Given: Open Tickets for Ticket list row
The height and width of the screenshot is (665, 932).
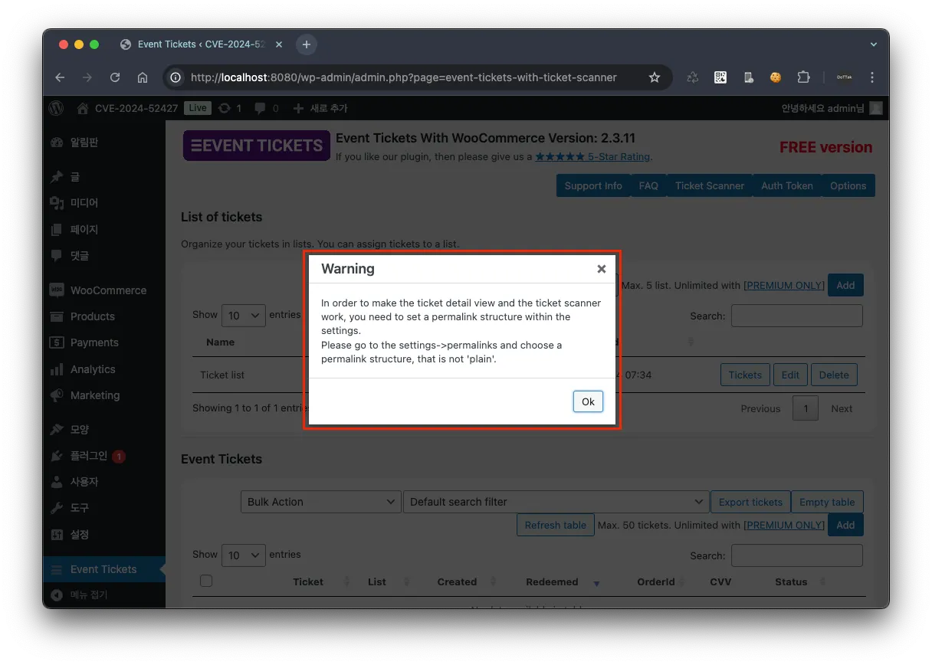Looking at the screenshot, I should [x=745, y=375].
